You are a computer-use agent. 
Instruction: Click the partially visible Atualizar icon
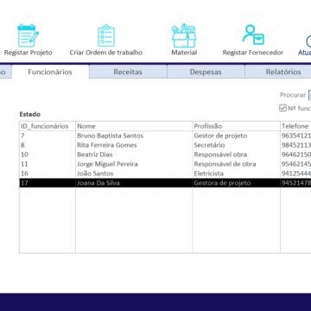308,41
